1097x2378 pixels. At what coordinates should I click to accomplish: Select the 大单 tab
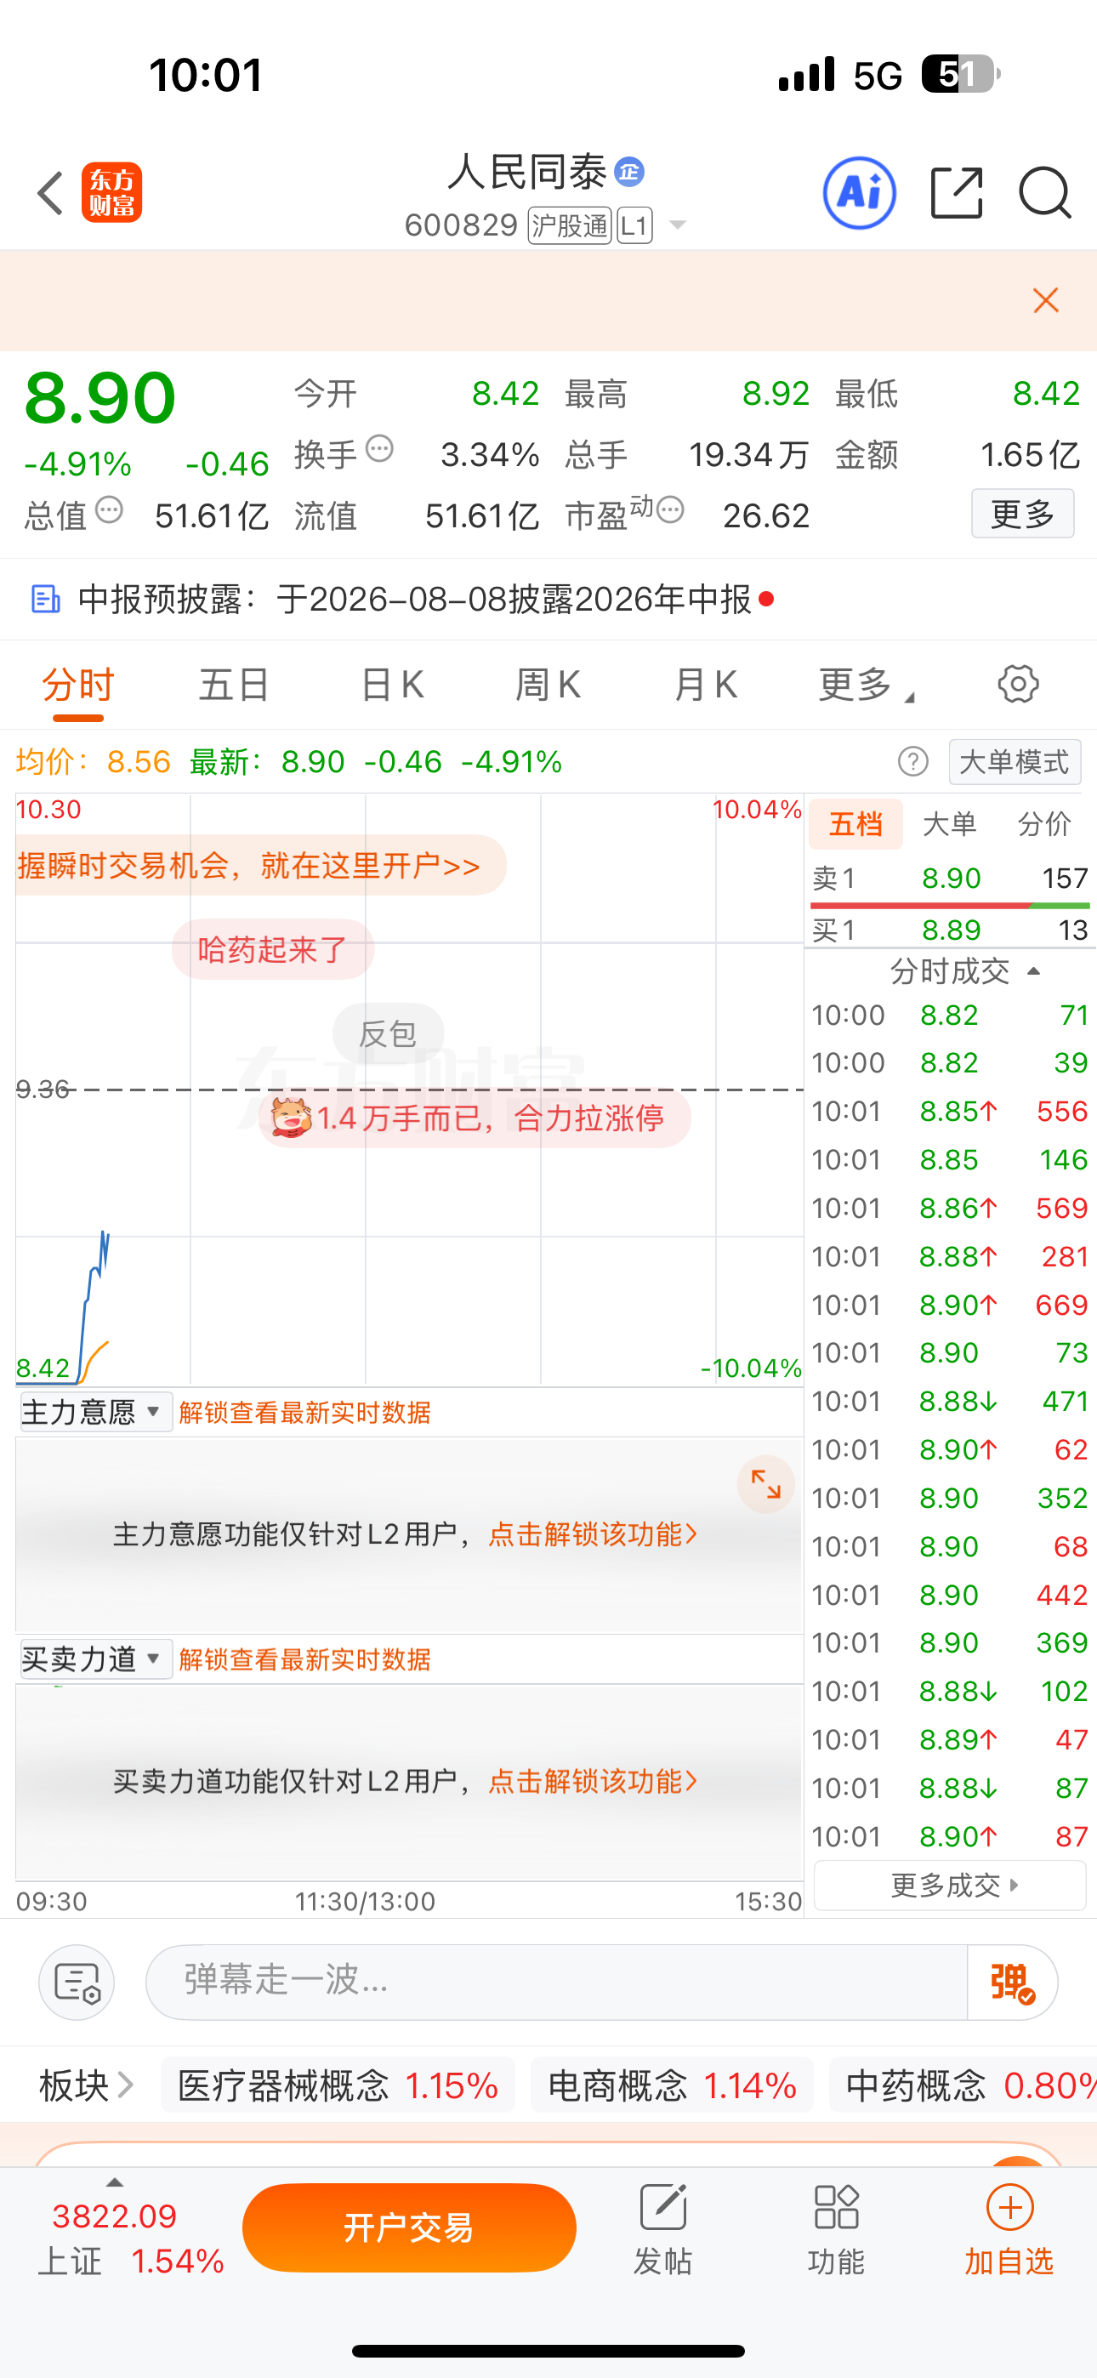click(x=949, y=823)
